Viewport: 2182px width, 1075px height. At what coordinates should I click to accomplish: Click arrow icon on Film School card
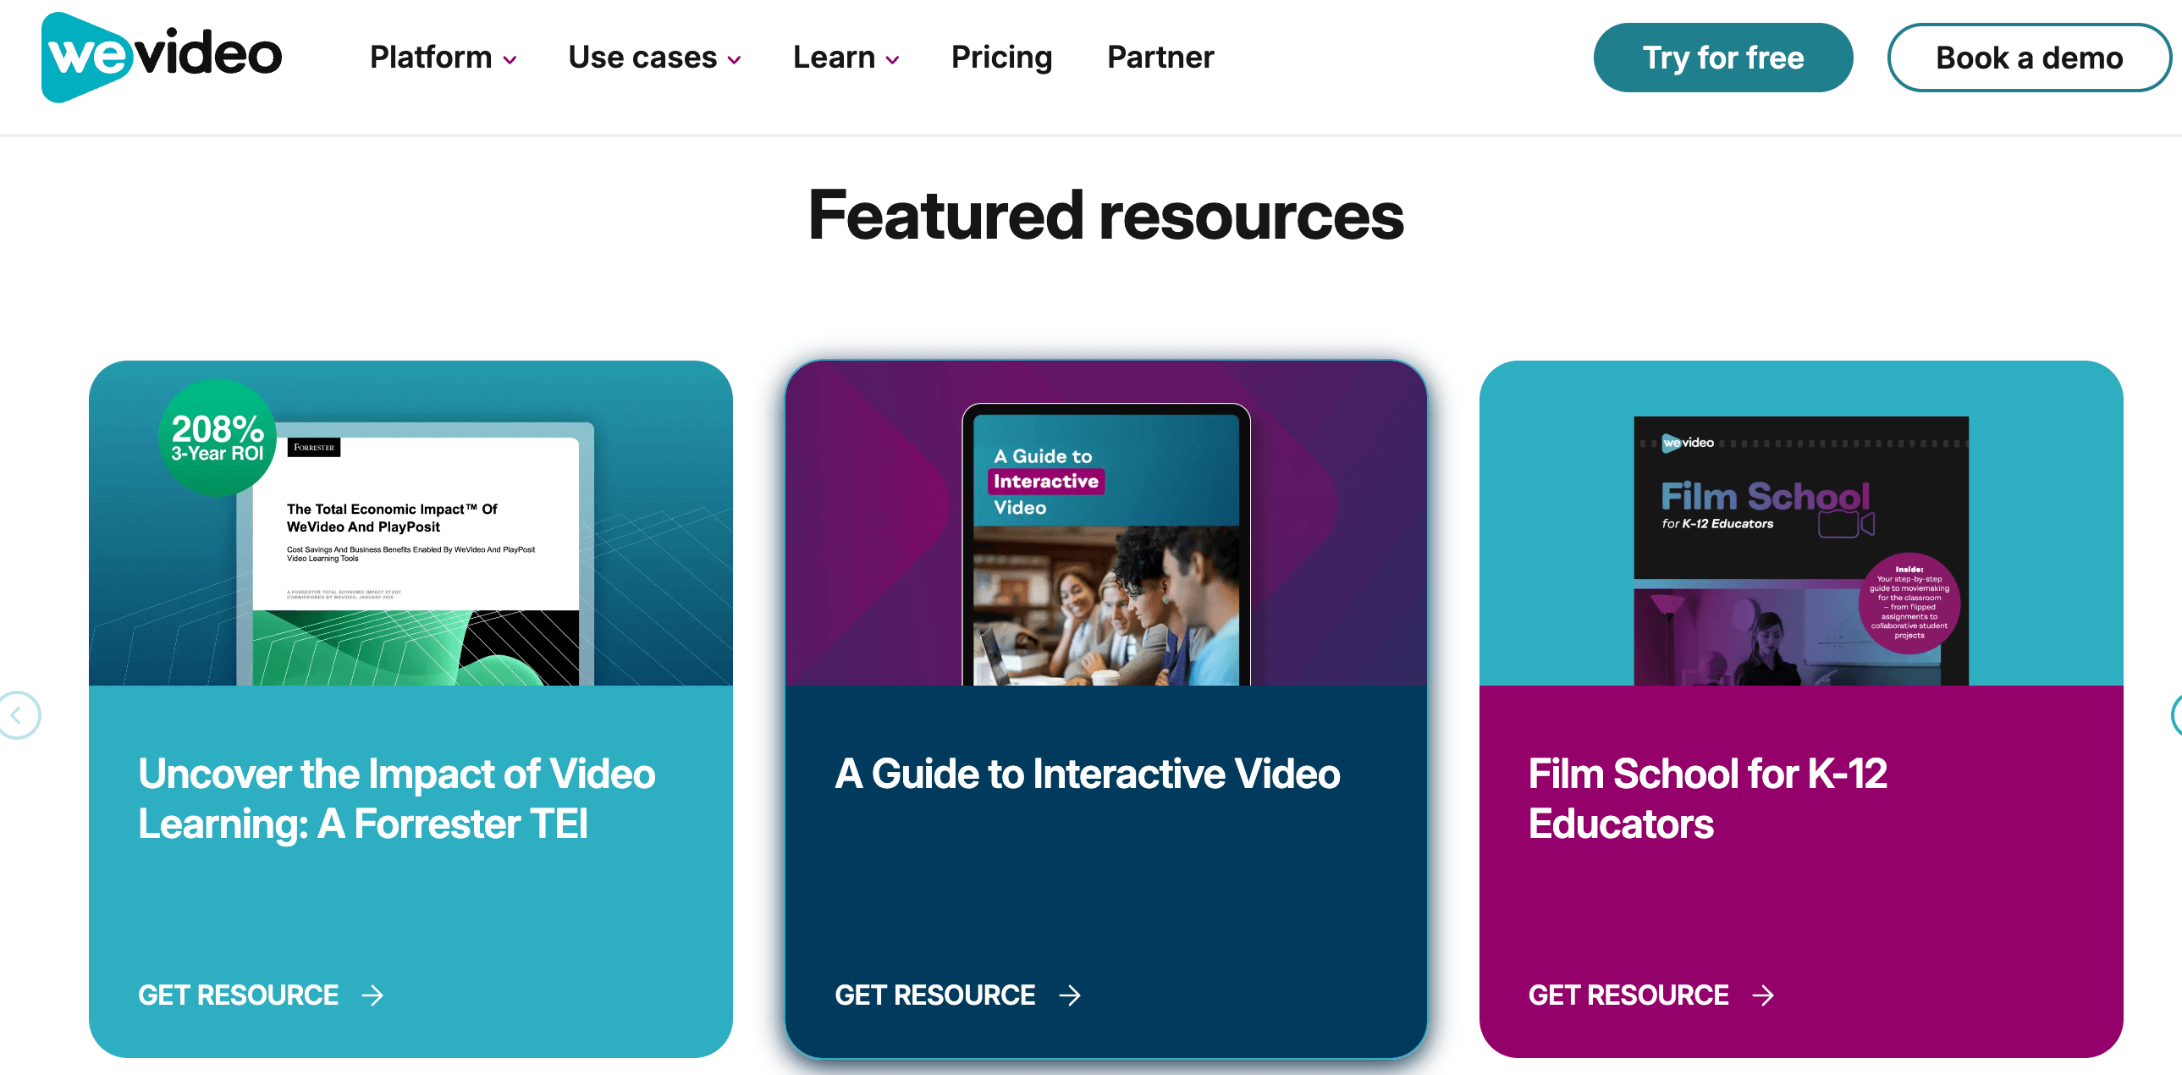[x=1764, y=995]
